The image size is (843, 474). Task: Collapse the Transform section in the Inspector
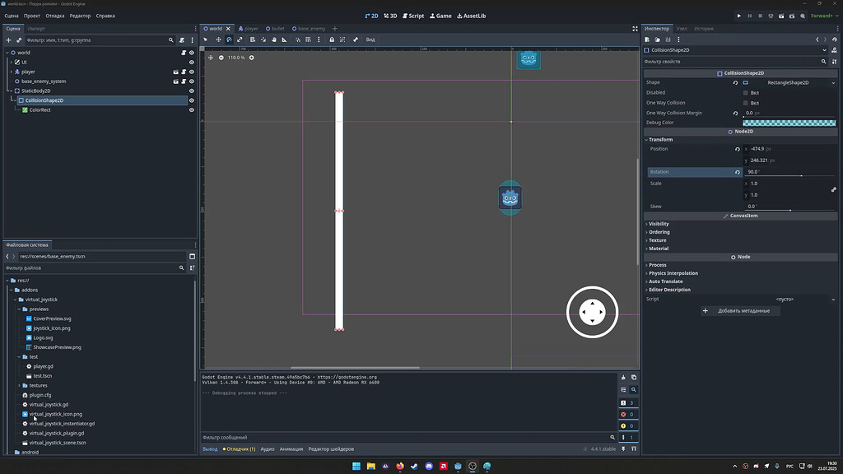coord(659,139)
